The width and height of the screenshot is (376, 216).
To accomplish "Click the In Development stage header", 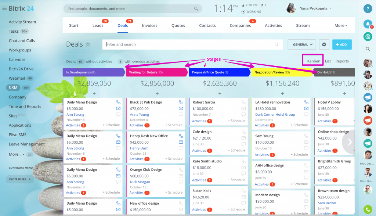I will [x=94, y=72].
